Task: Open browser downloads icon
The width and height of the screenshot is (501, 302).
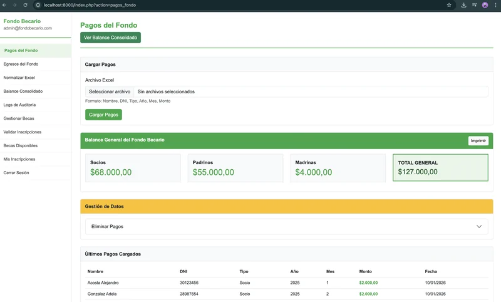Action: pos(463,5)
